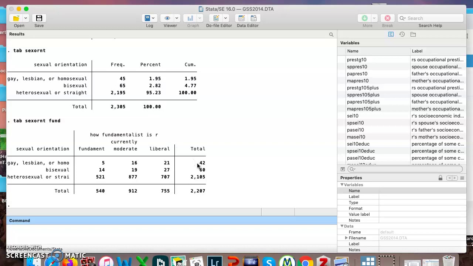Select variable pasei10educ

(361, 158)
